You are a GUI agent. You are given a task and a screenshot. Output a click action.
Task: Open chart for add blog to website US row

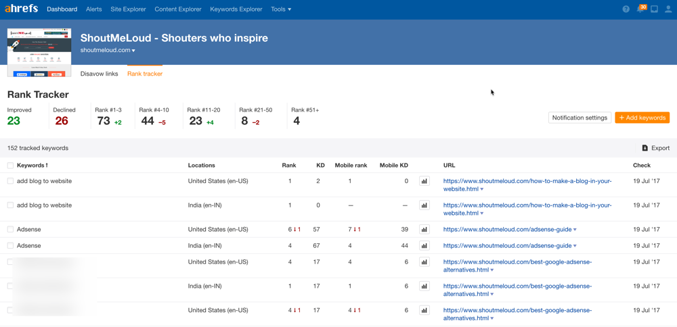click(424, 181)
